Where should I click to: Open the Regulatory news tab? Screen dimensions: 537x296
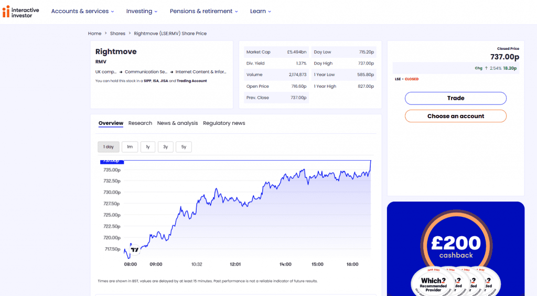pos(224,123)
